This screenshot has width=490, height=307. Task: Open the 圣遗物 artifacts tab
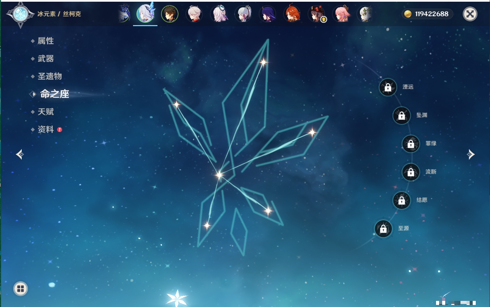click(50, 76)
